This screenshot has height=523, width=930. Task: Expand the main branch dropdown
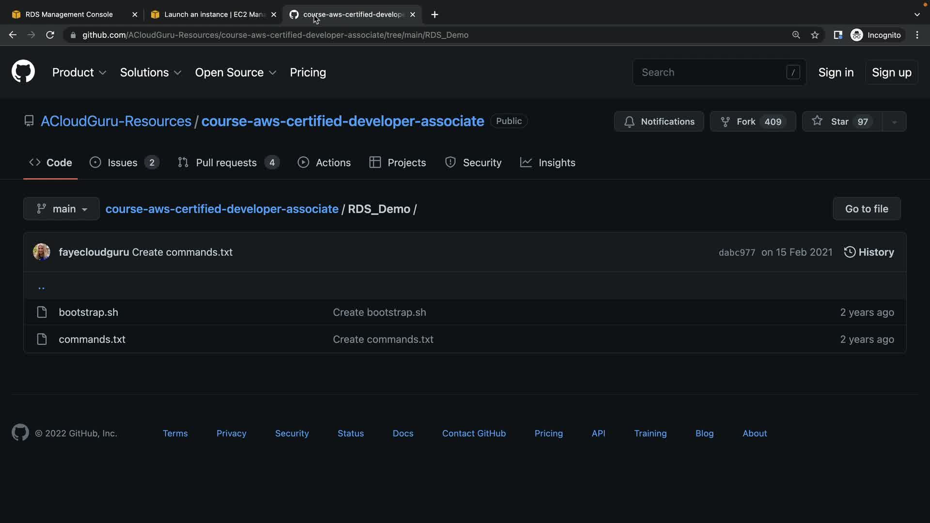(62, 209)
